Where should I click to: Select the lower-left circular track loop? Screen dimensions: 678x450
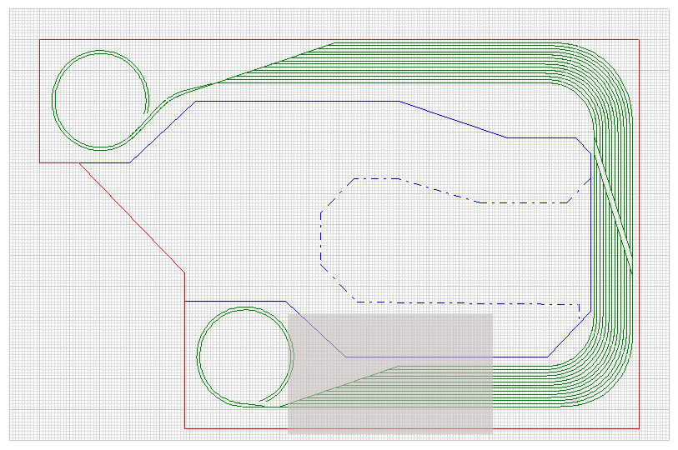click(198, 357)
